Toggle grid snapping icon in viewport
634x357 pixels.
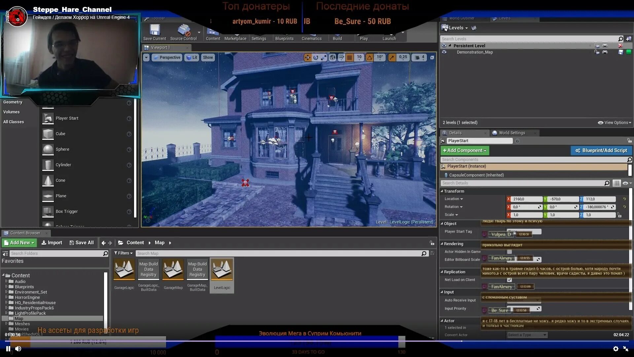coord(349,58)
